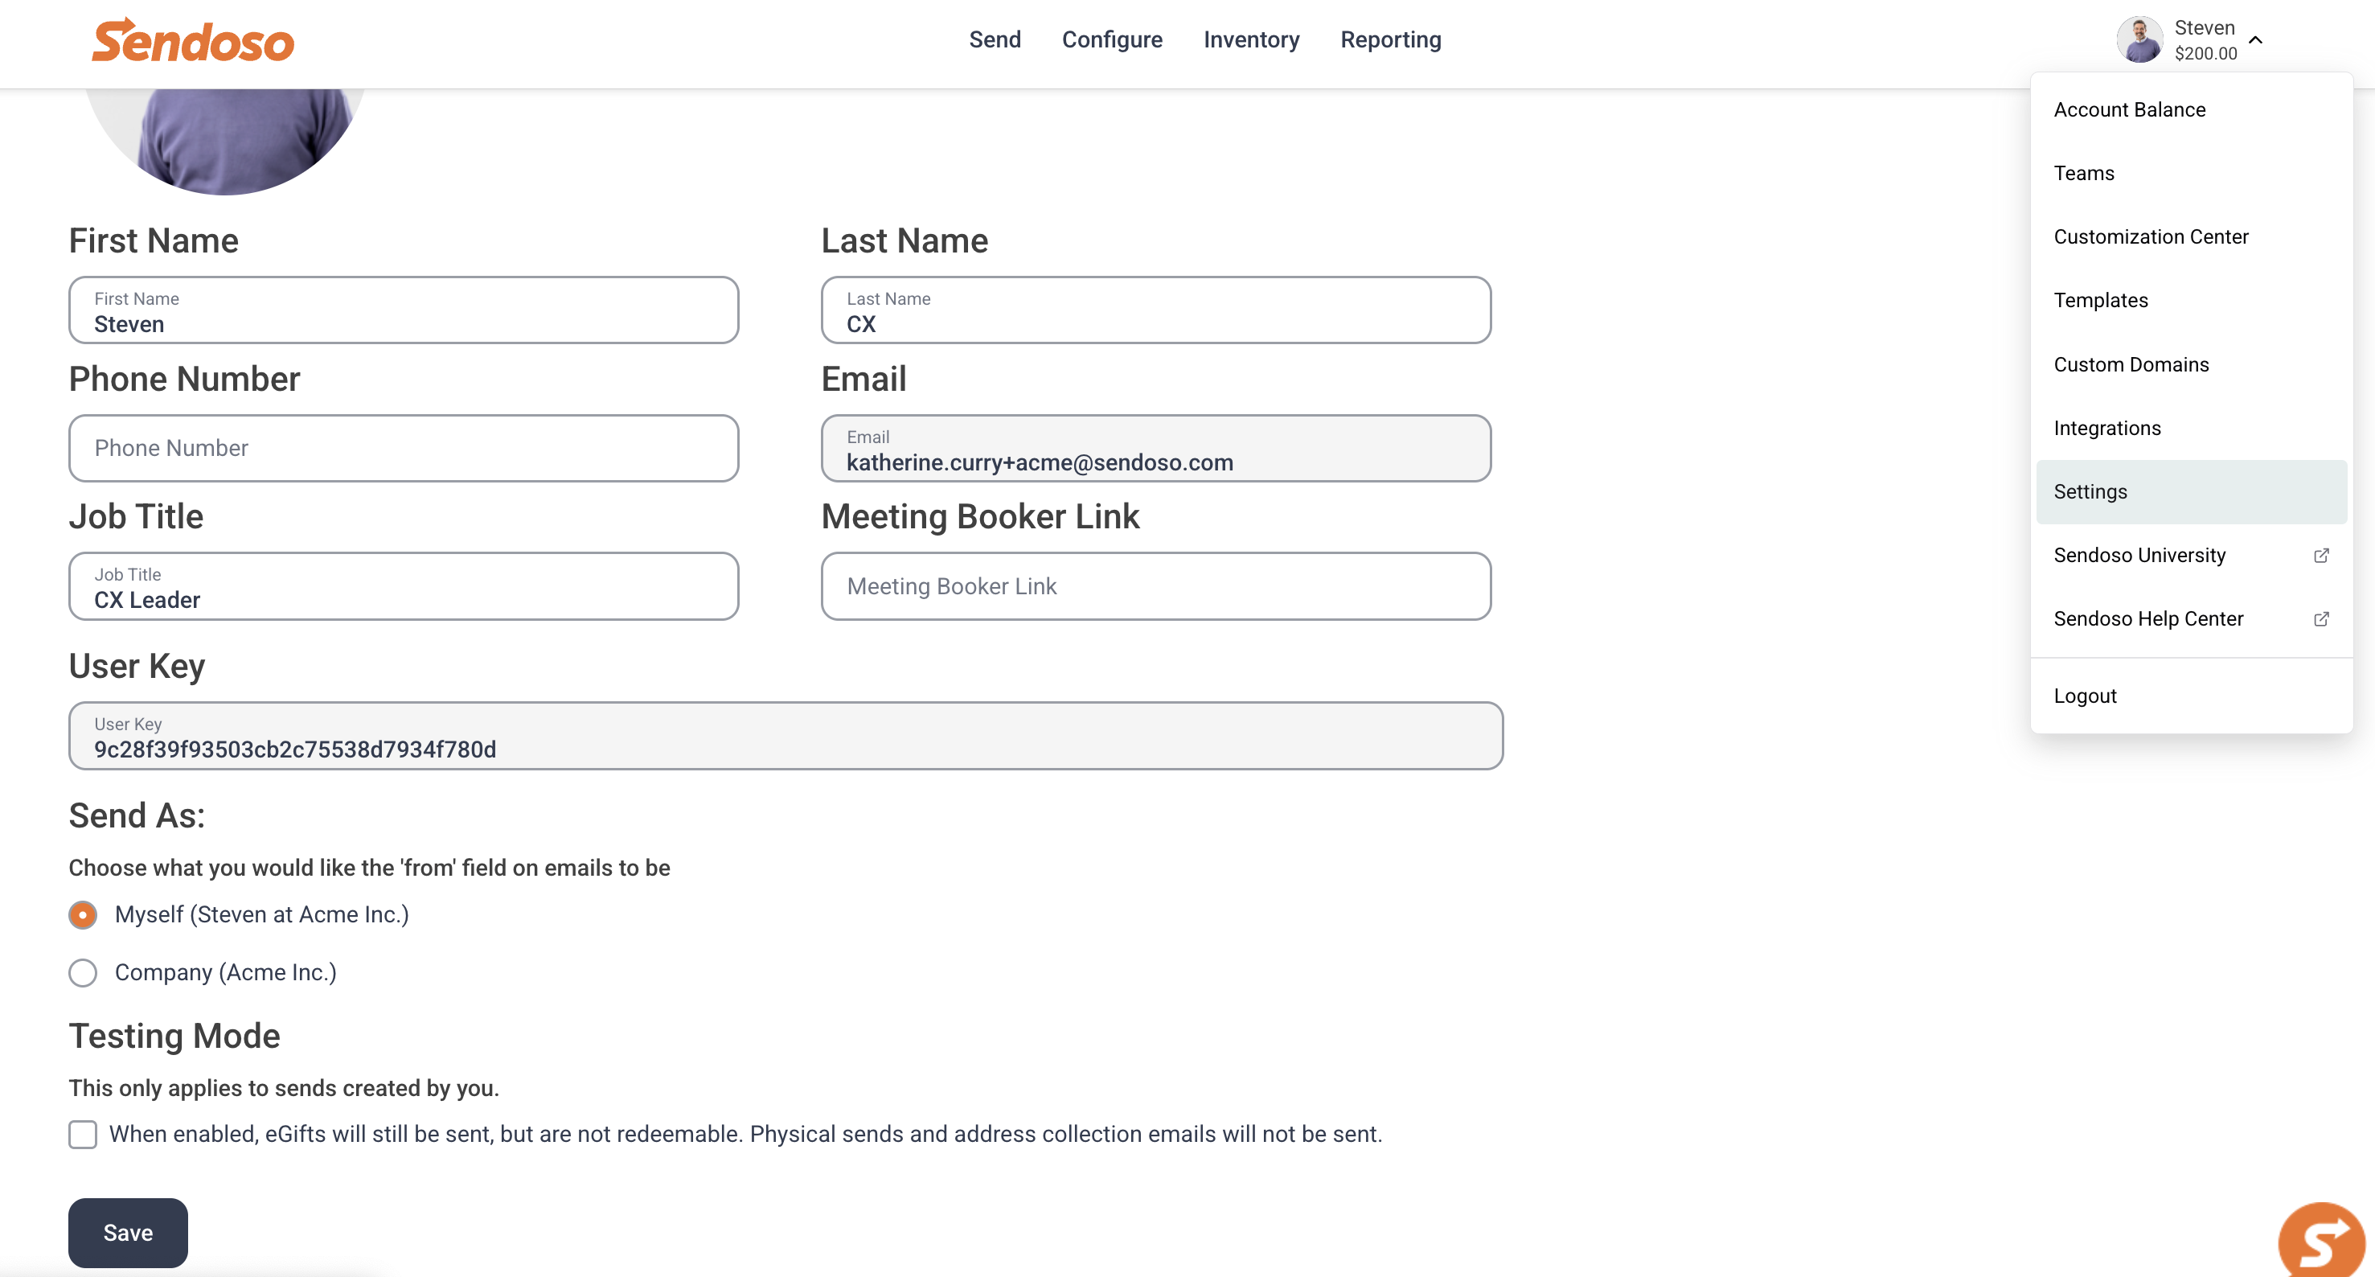The image size is (2375, 1277).
Task: Click Sendoso Help Center external link icon
Action: pyautogui.click(x=2321, y=618)
